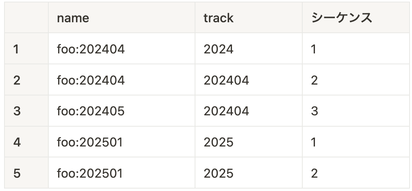The height and width of the screenshot is (191, 412).
Task: Click the シーケンス column header
Action: [356, 17]
